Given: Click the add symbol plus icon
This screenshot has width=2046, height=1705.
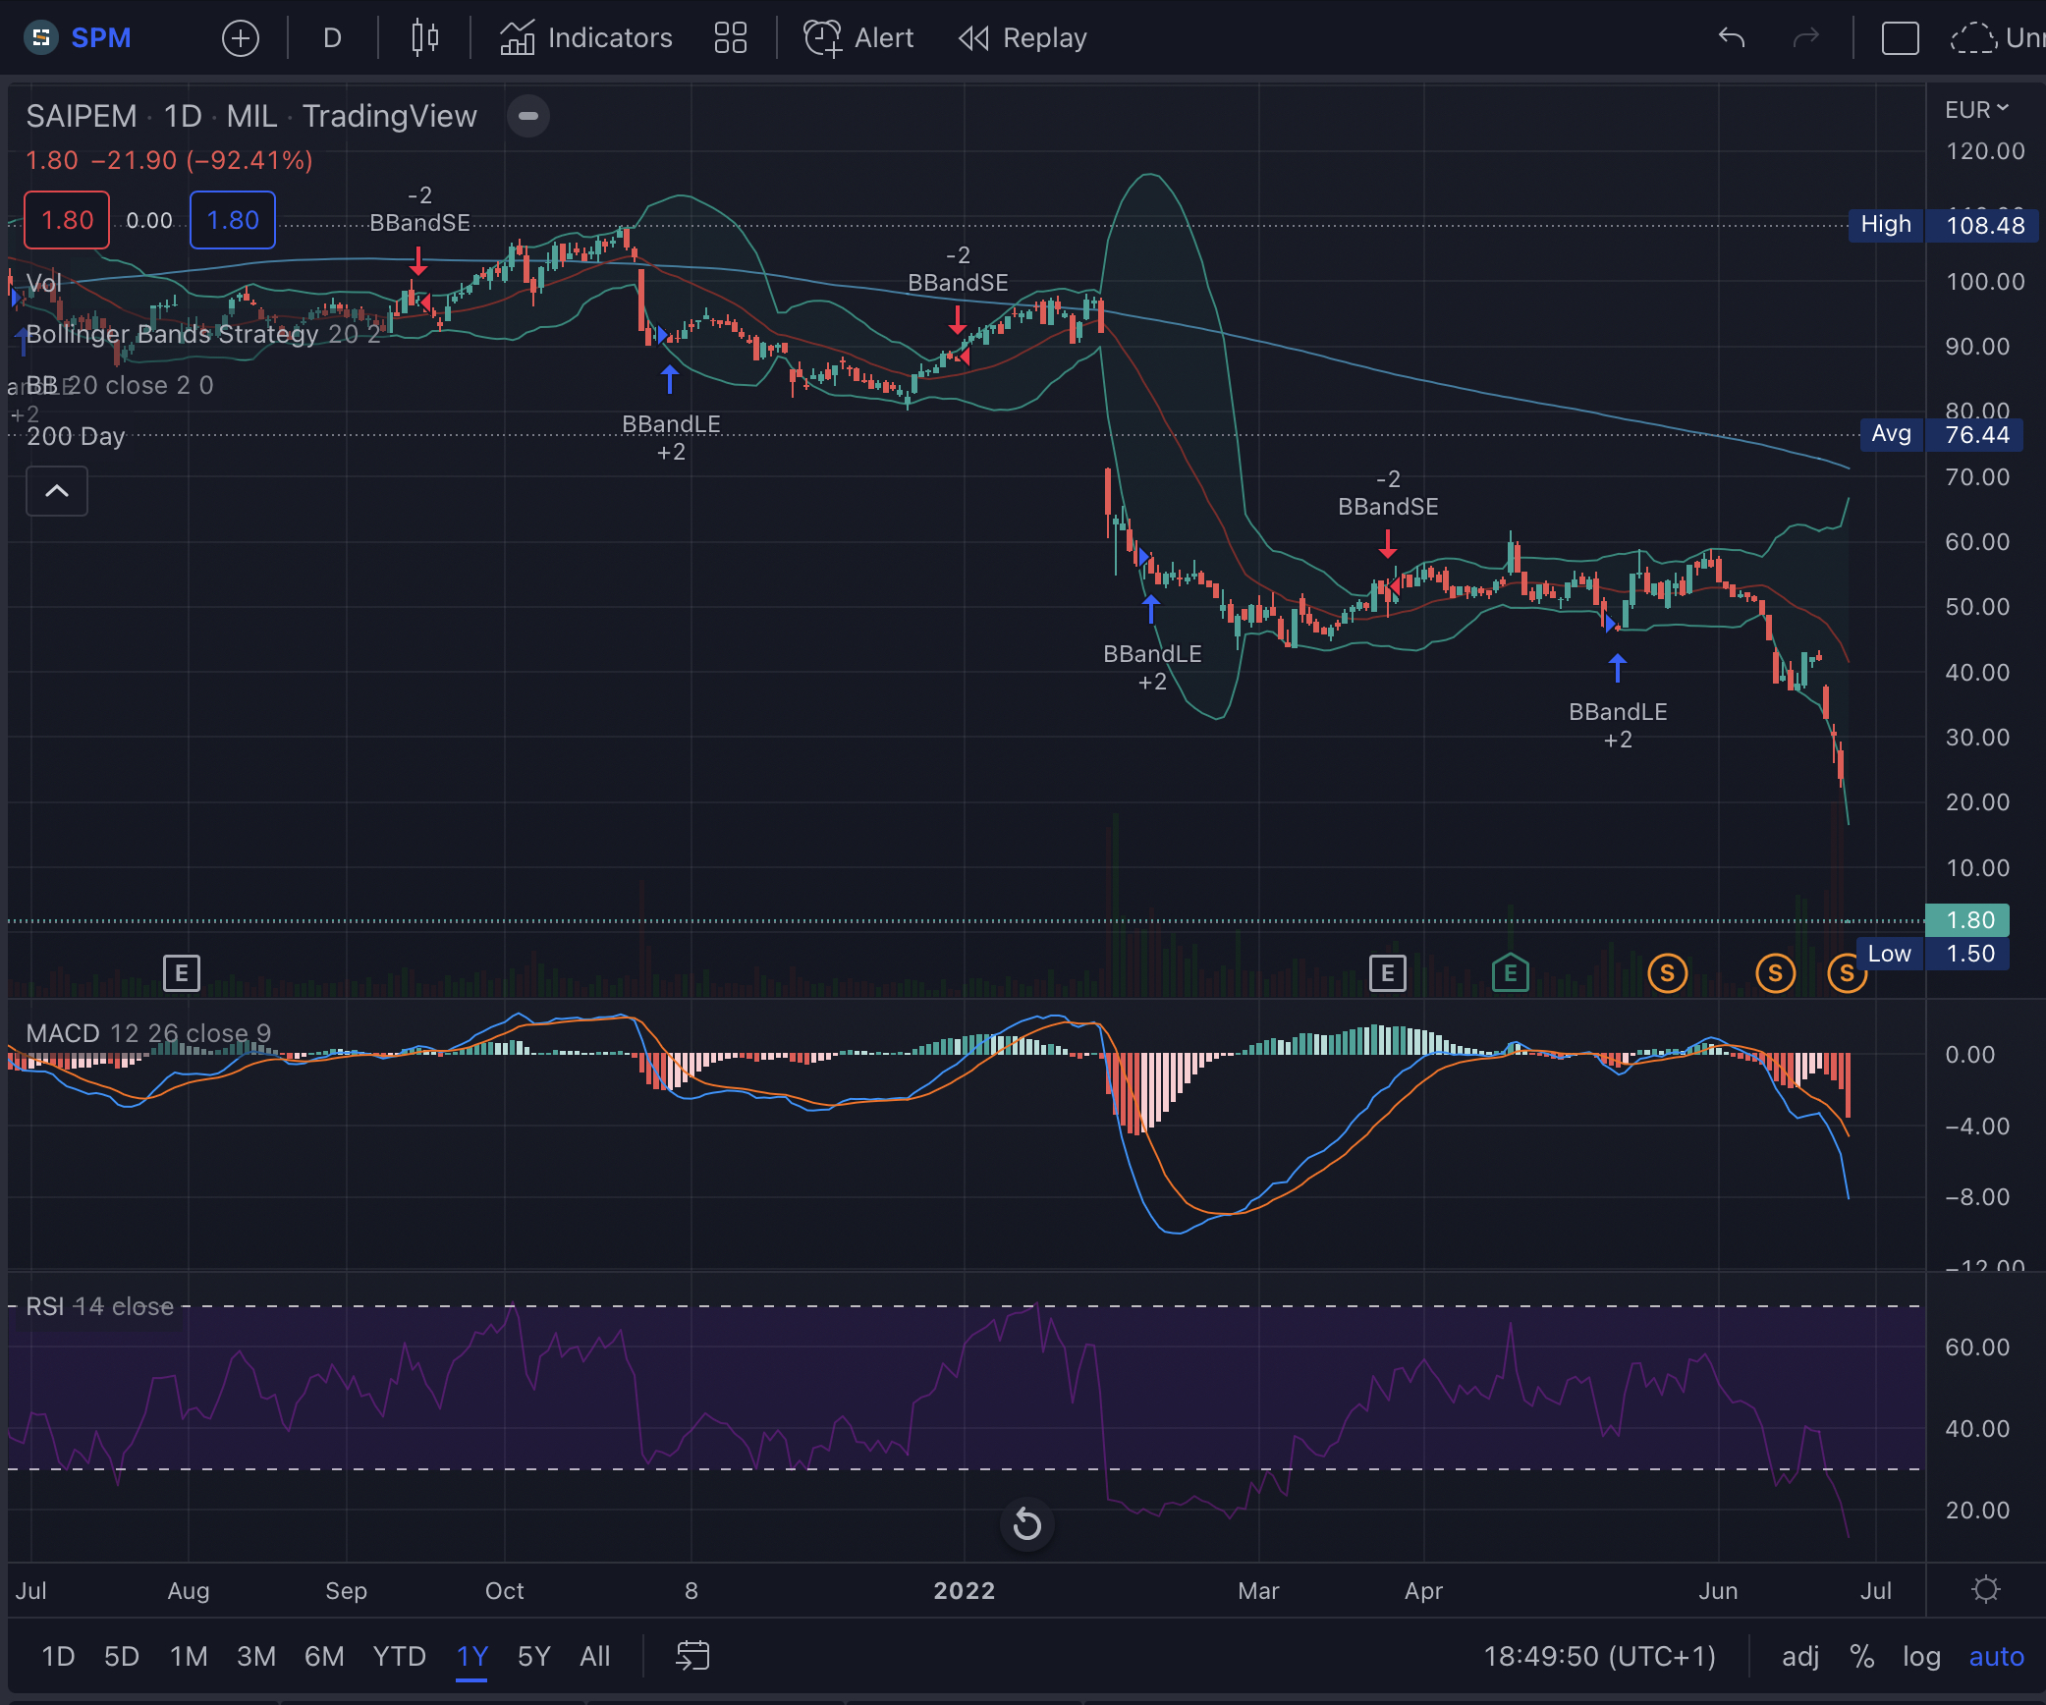Looking at the screenshot, I should point(241,38).
